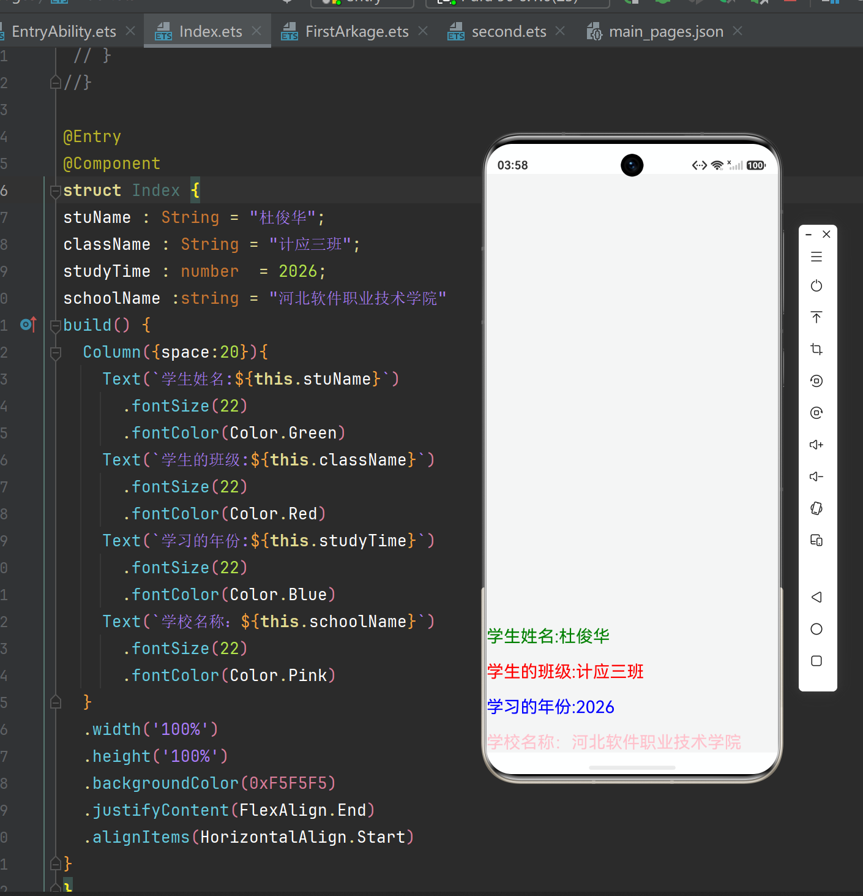Click the className variable declaration
This screenshot has height=896, width=863.
pyautogui.click(x=106, y=244)
